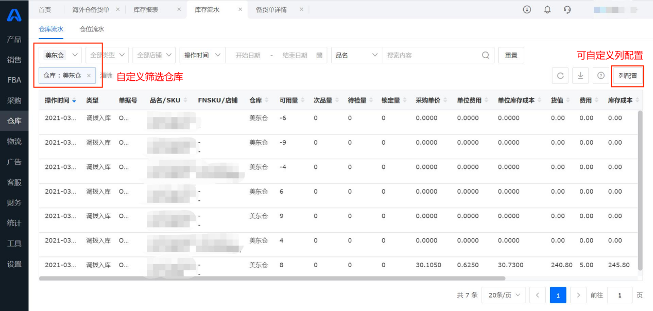Open the 操作时间 date type dropdown
Screen dimensions: 653x311
202,55
